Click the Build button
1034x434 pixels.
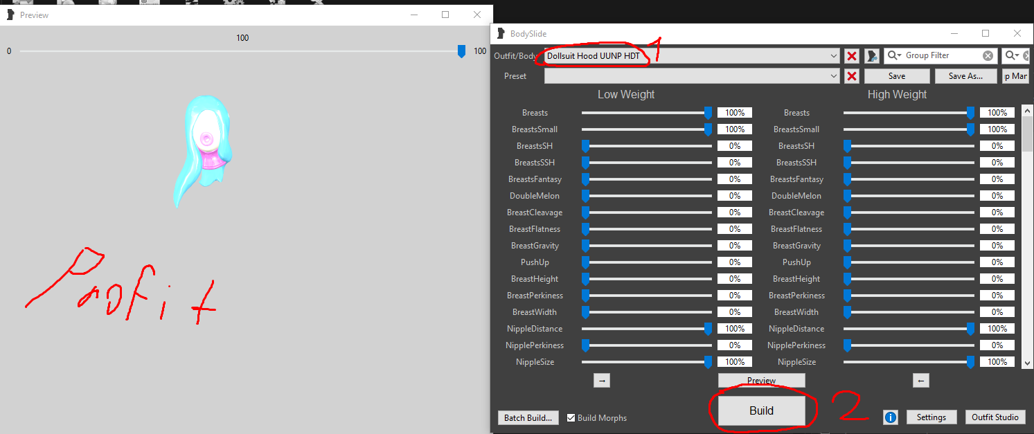pos(761,410)
